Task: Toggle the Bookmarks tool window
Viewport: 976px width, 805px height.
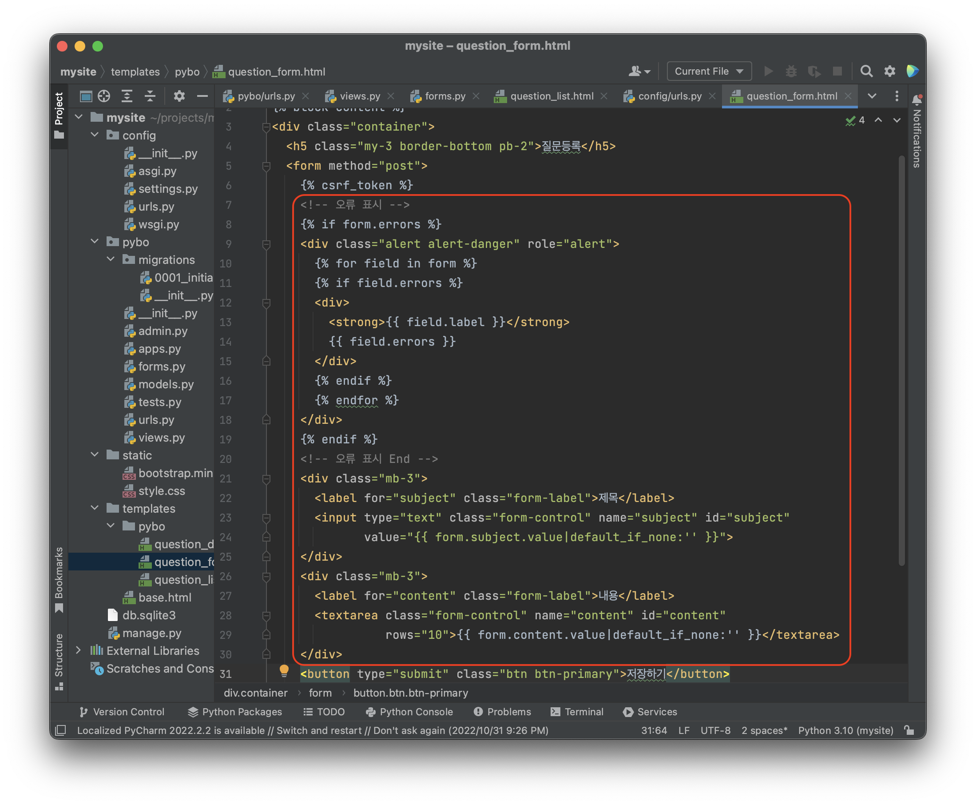Action: point(59,579)
